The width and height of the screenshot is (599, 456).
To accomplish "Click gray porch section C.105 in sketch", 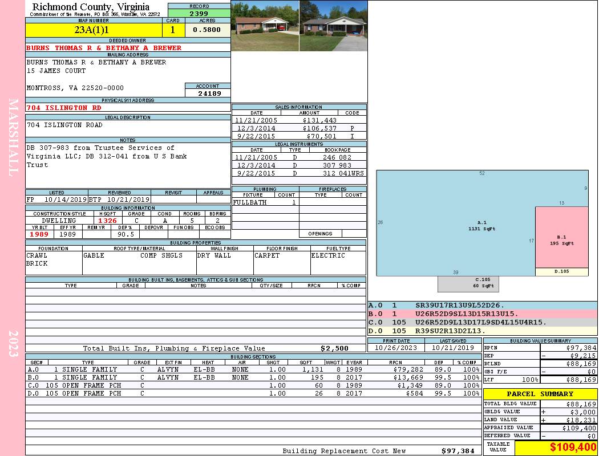I will (x=468, y=283).
